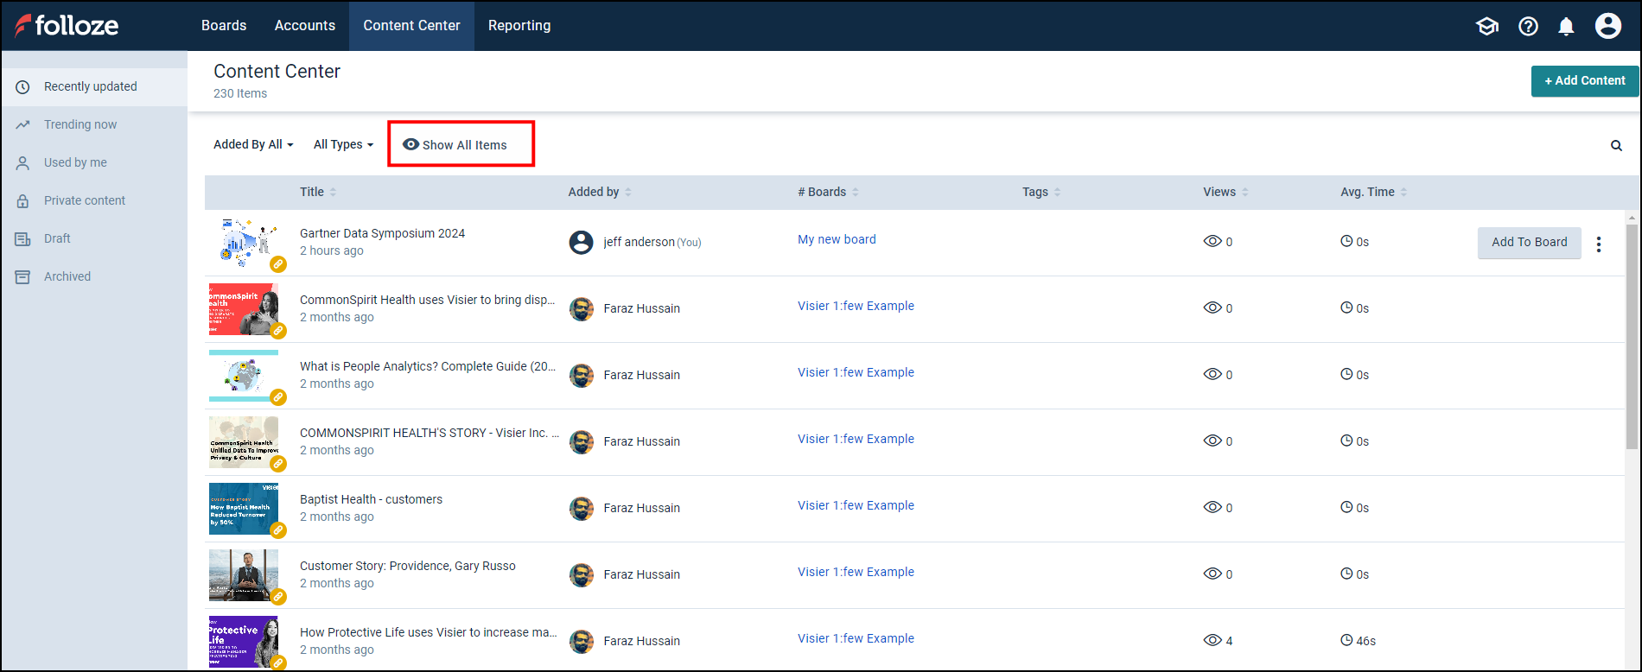This screenshot has width=1642, height=672.
Task: Open the notifications bell
Action: click(x=1566, y=26)
